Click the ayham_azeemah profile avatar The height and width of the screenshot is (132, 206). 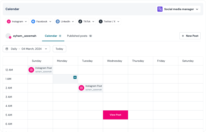click(8, 36)
